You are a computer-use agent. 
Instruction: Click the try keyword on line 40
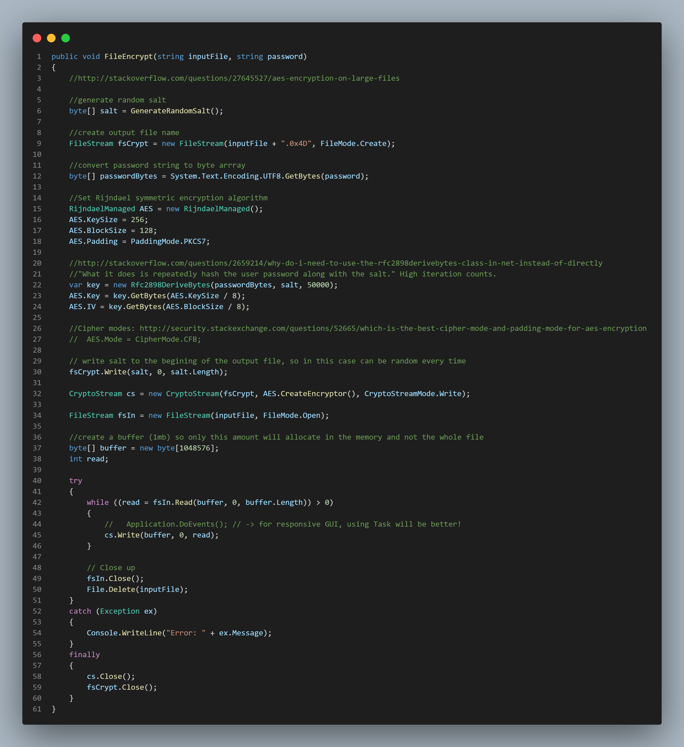point(75,480)
